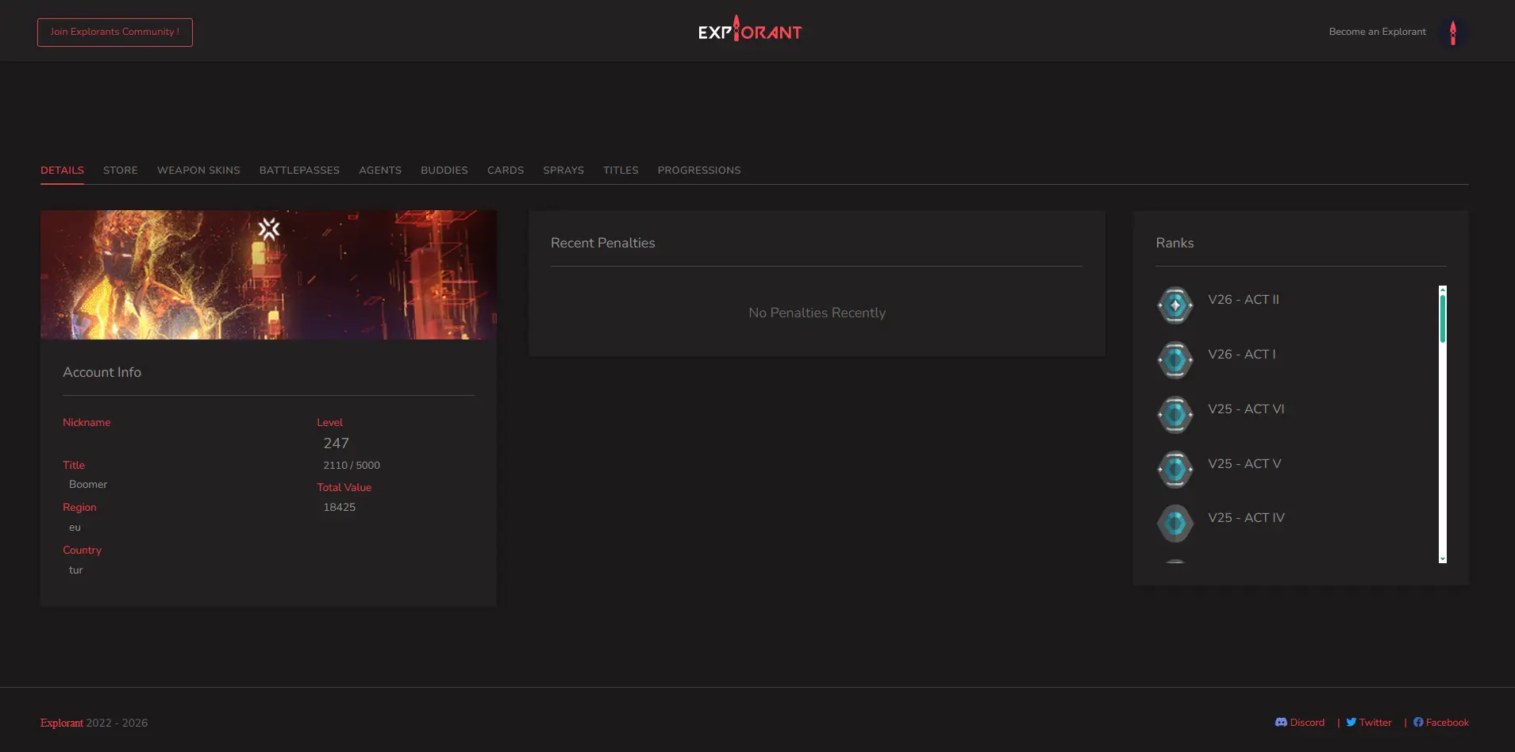Open the Facebook link in footer
Image resolution: width=1515 pixels, height=752 pixels.
[1441, 723]
